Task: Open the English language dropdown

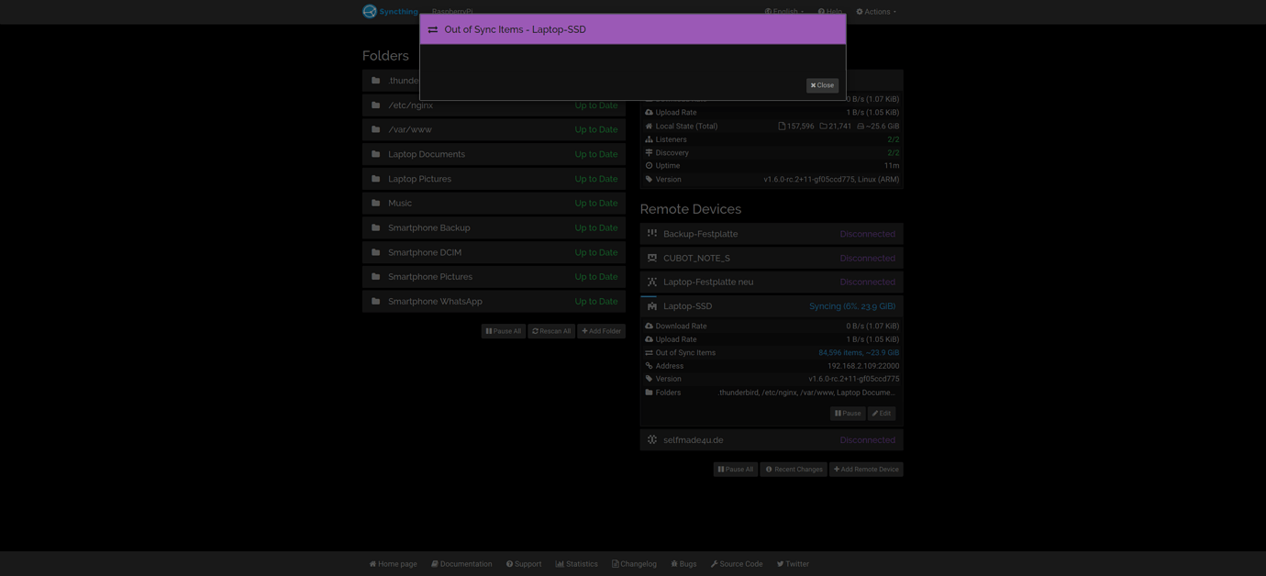Action: pyautogui.click(x=784, y=12)
